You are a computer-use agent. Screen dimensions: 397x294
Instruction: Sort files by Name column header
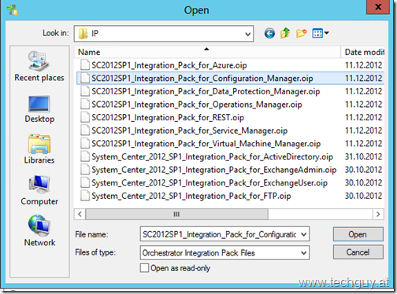207,52
